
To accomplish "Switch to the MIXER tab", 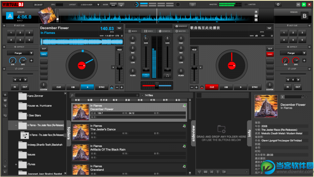I will coord(133,31).
